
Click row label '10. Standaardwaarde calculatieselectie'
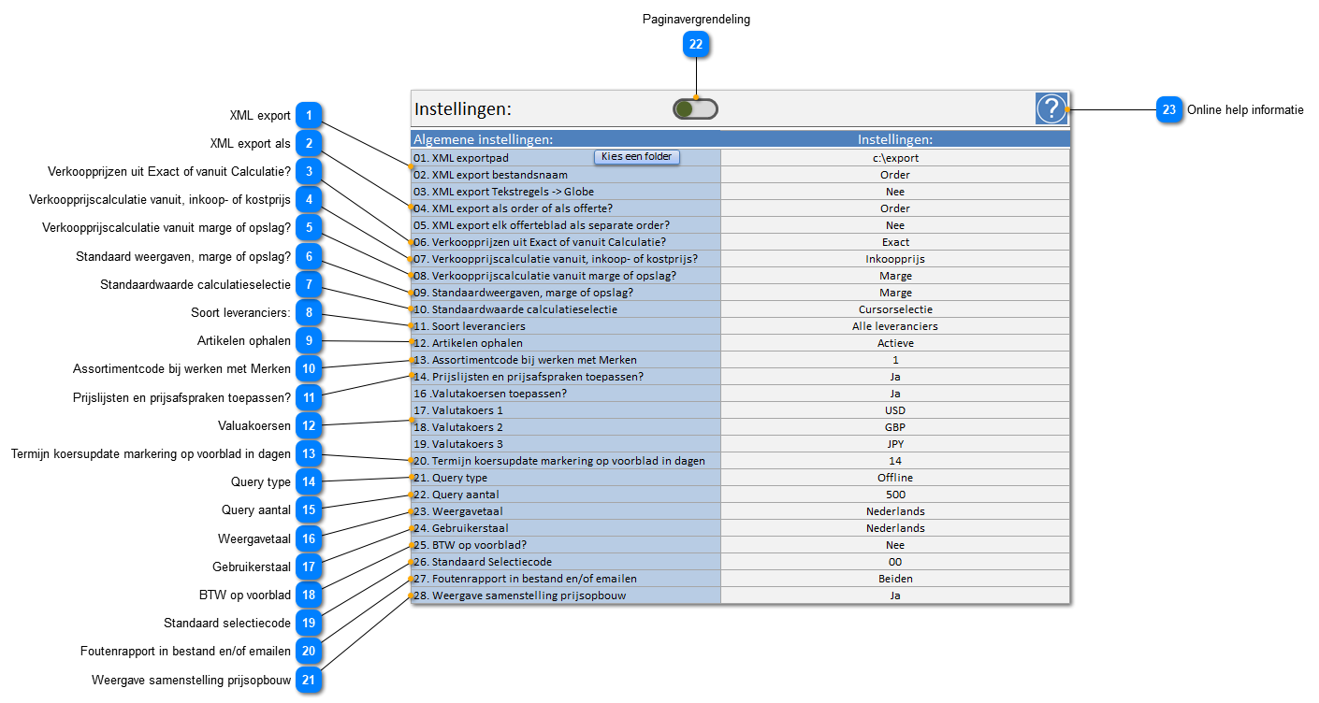coord(515,309)
